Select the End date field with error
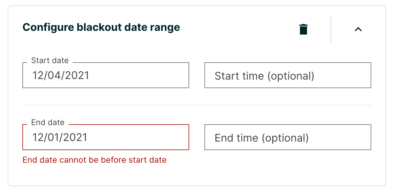 (x=105, y=137)
